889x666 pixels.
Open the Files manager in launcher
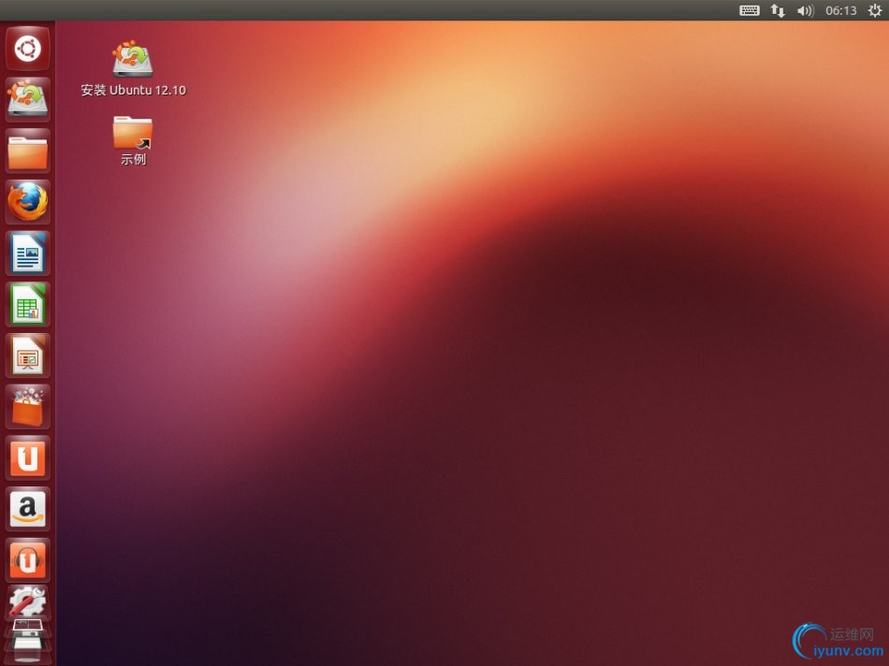click(x=28, y=151)
